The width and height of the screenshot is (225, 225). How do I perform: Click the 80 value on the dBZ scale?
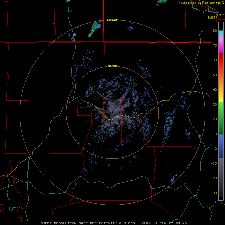tap(215, 30)
